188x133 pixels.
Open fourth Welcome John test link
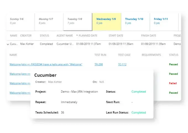[20, 93]
